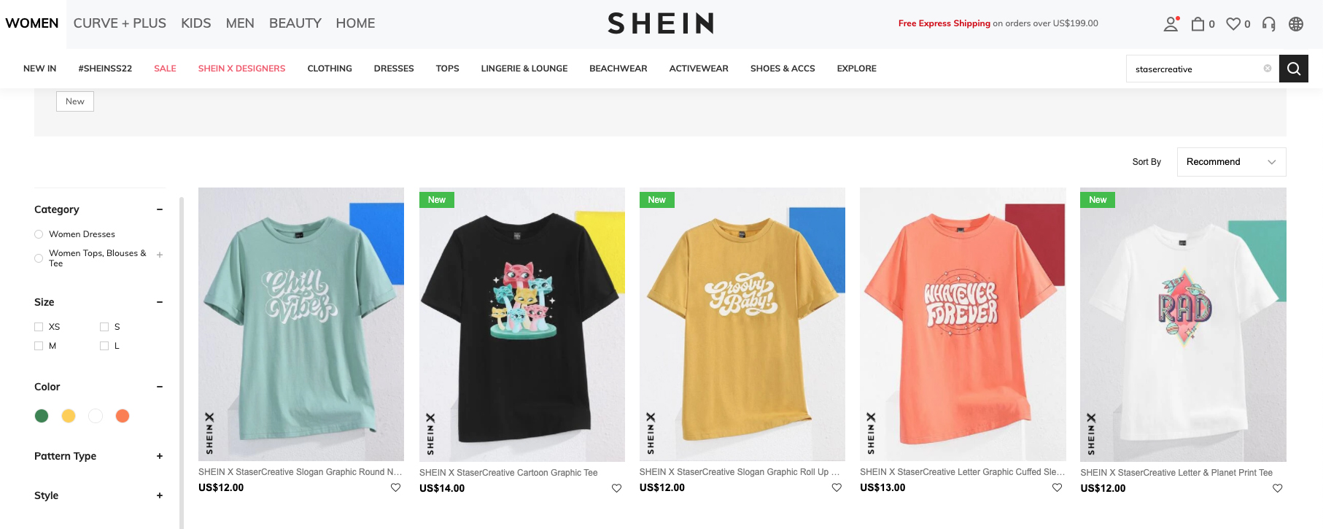View wishlist heart icon in header
1323x529 pixels.
pos(1233,24)
